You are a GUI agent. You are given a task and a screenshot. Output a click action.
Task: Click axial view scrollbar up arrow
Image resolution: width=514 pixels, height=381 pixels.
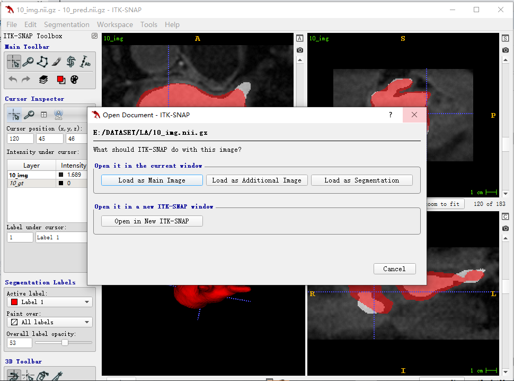tap(299, 60)
